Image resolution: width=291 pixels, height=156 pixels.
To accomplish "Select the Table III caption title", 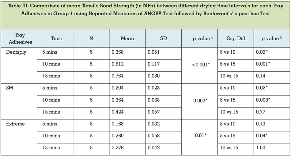I will coord(145,10).
